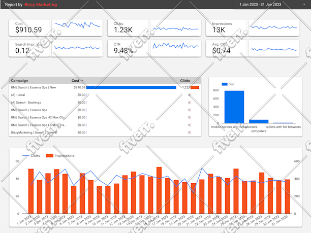311x233 pixels.
Task: Select the (A) Search - Bookings campaign row
Action: coord(105,103)
